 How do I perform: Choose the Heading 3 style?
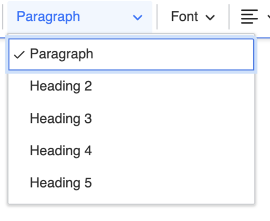(x=132, y=118)
